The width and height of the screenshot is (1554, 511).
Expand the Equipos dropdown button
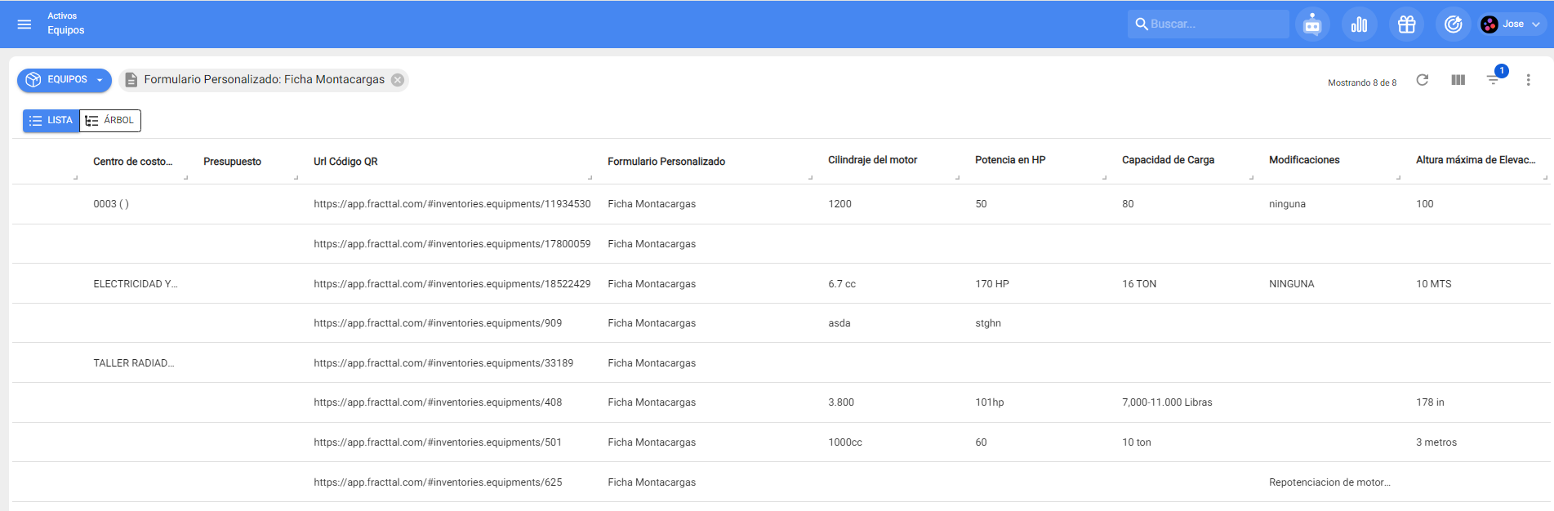(x=65, y=80)
